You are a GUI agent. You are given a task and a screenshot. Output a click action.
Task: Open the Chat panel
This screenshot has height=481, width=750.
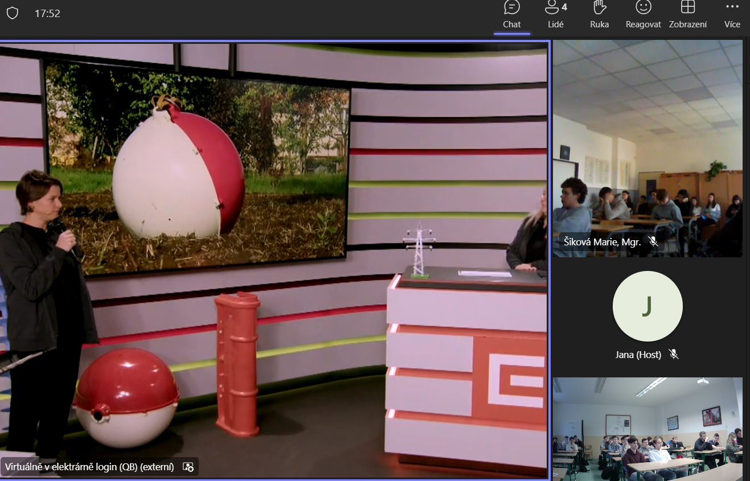pyautogui.click(x=511, y=15)
